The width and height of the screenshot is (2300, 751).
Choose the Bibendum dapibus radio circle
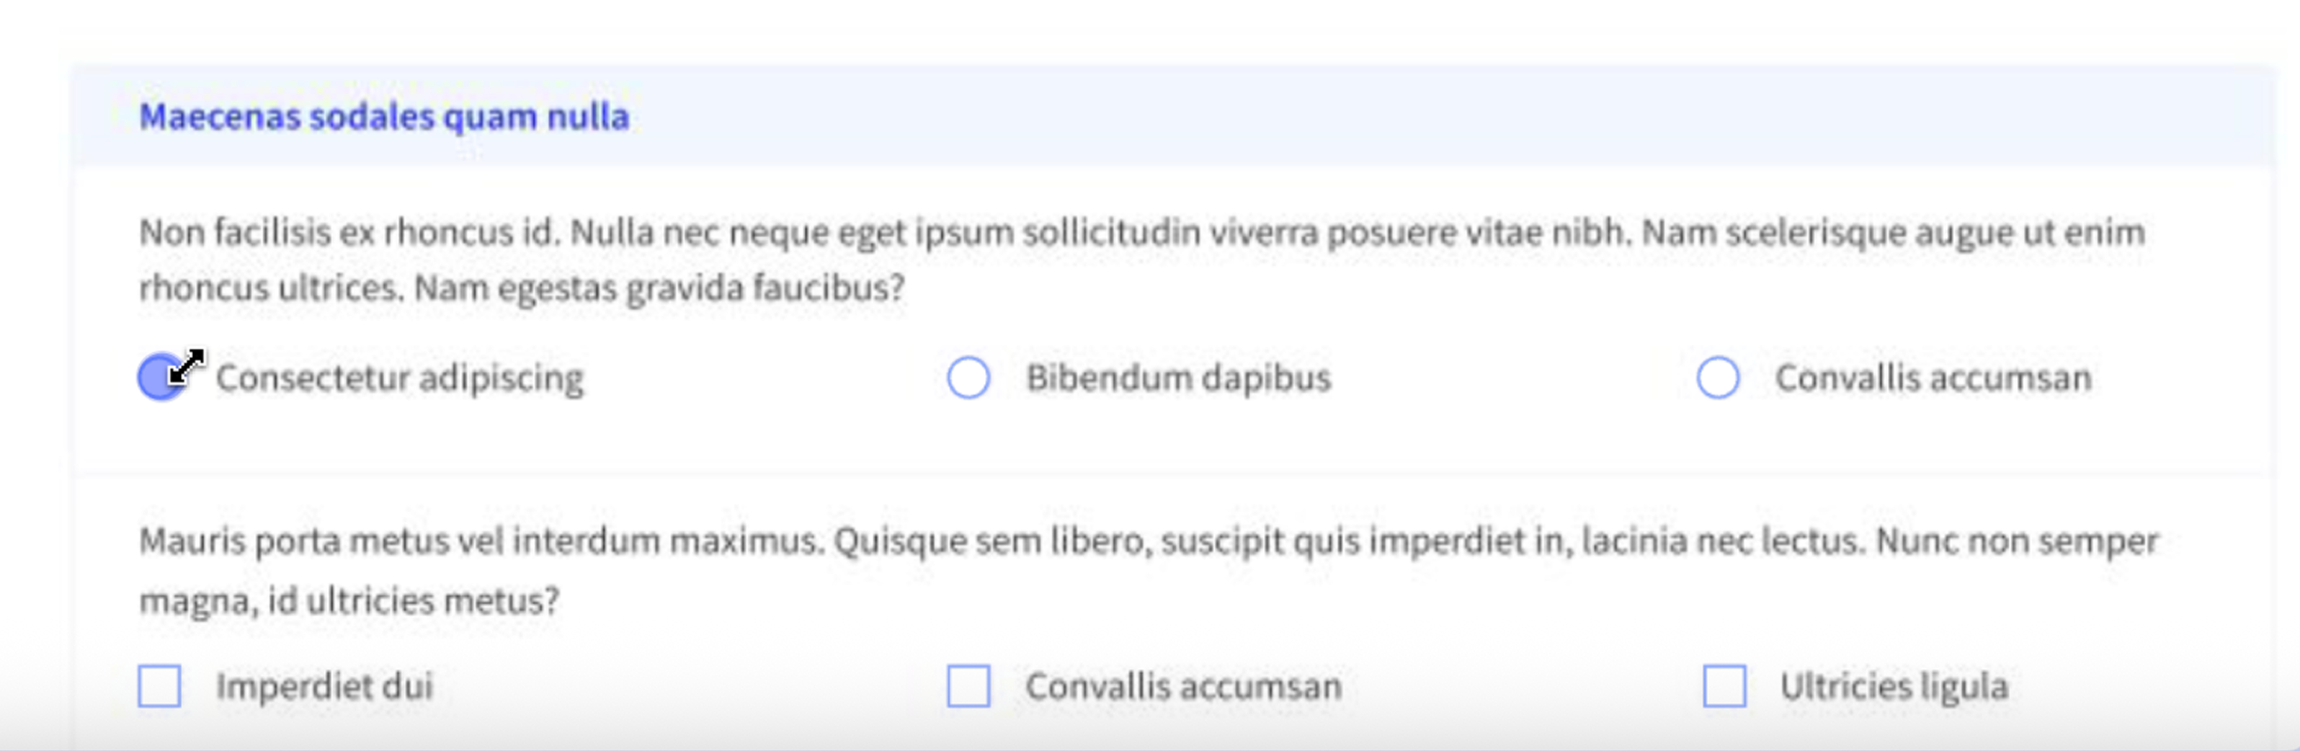pyautogui.click(x=968, y=378)
